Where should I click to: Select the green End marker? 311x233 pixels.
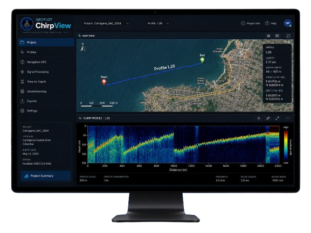coord(202,60)
